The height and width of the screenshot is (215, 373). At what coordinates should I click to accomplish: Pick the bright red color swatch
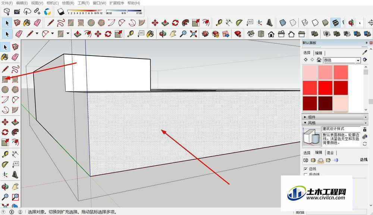(325, 88)
